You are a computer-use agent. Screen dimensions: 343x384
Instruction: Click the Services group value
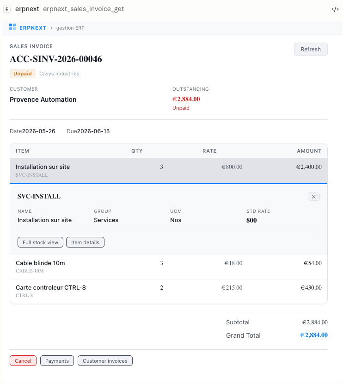(106, 220)
